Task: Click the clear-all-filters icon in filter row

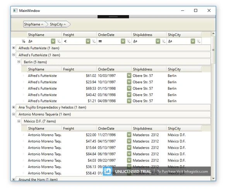Action: click(x=23, y=41)
